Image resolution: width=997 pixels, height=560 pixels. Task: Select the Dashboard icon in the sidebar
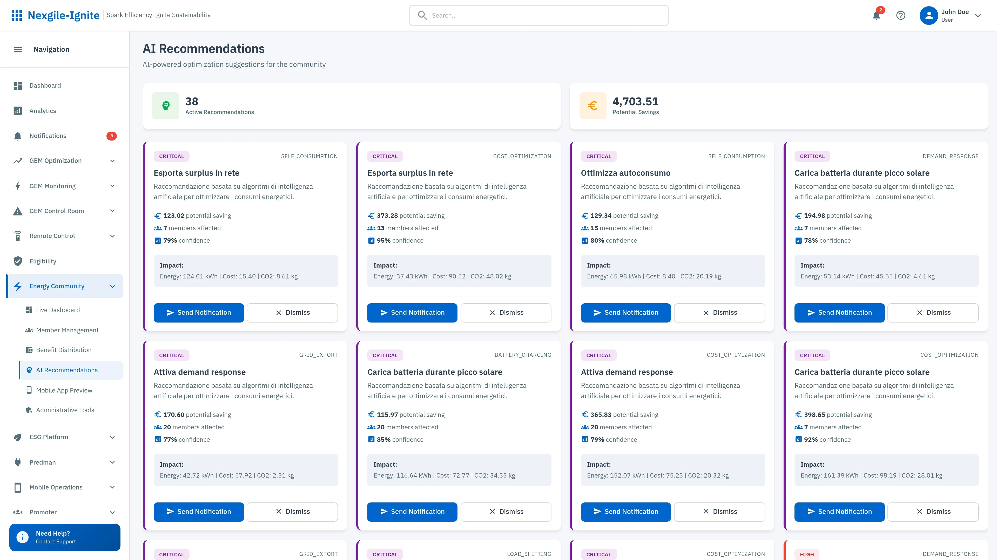(x=18, y=85)
